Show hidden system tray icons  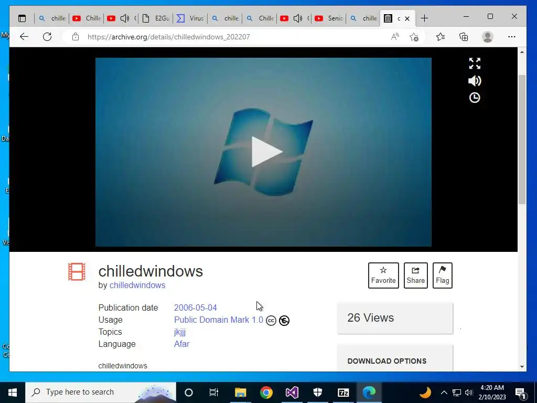[x=444, y=393]
